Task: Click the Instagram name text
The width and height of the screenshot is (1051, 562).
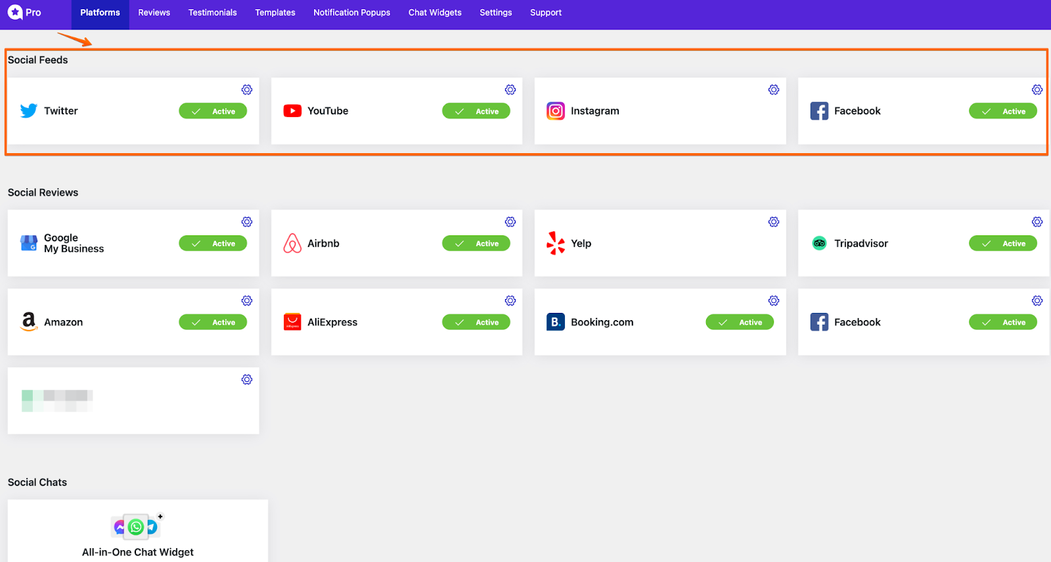Action: coord(595,111)
